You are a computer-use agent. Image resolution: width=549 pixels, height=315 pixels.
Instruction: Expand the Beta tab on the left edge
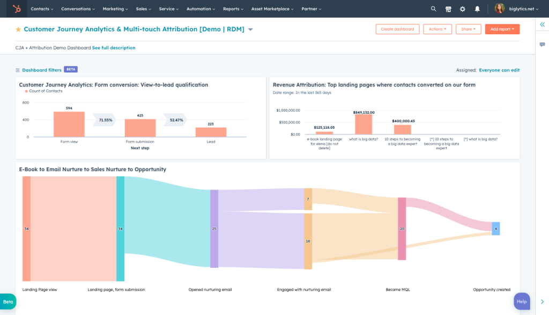(8, 301)
